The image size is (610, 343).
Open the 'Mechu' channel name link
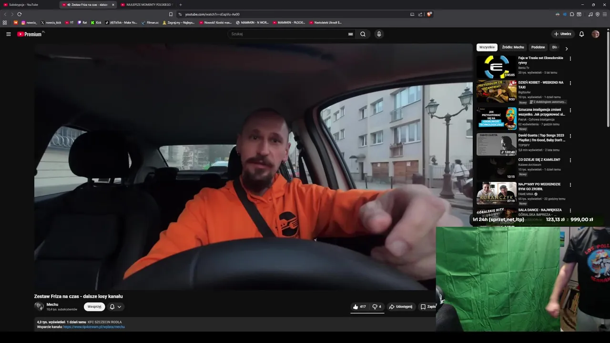tap(52, 304)
